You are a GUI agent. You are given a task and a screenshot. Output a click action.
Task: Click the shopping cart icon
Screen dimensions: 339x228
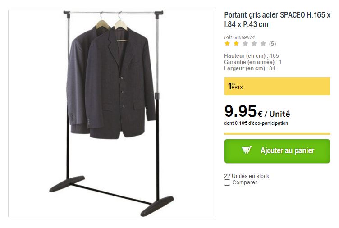click(x=247, y=150)
